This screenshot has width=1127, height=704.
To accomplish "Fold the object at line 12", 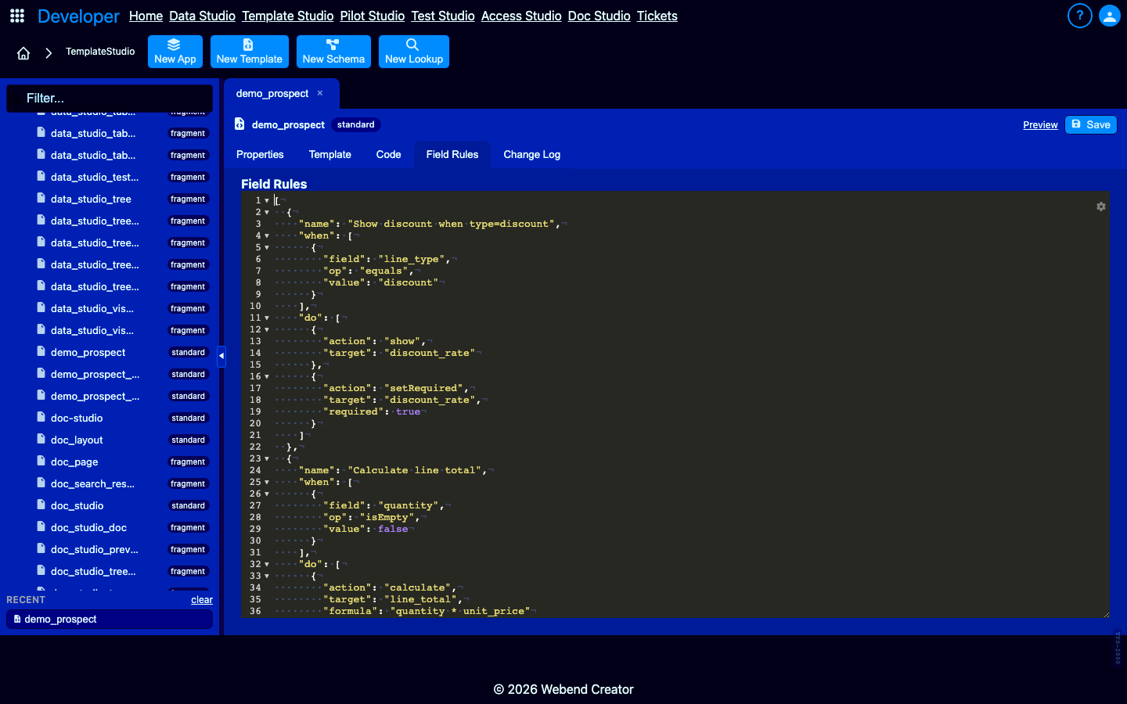I will [267, 329].
